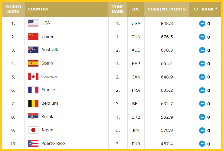This screenshot has height=151, width=223.
Task: Click Japan's 578.9 points value
Action: (167, 130)
